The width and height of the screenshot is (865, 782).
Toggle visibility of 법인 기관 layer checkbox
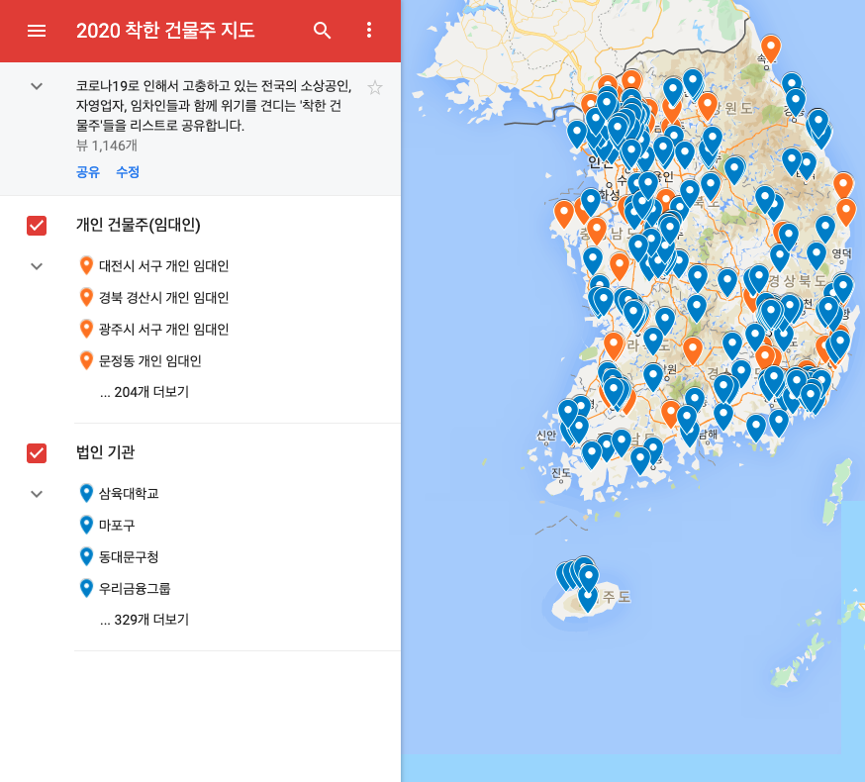tap(36, 453)
